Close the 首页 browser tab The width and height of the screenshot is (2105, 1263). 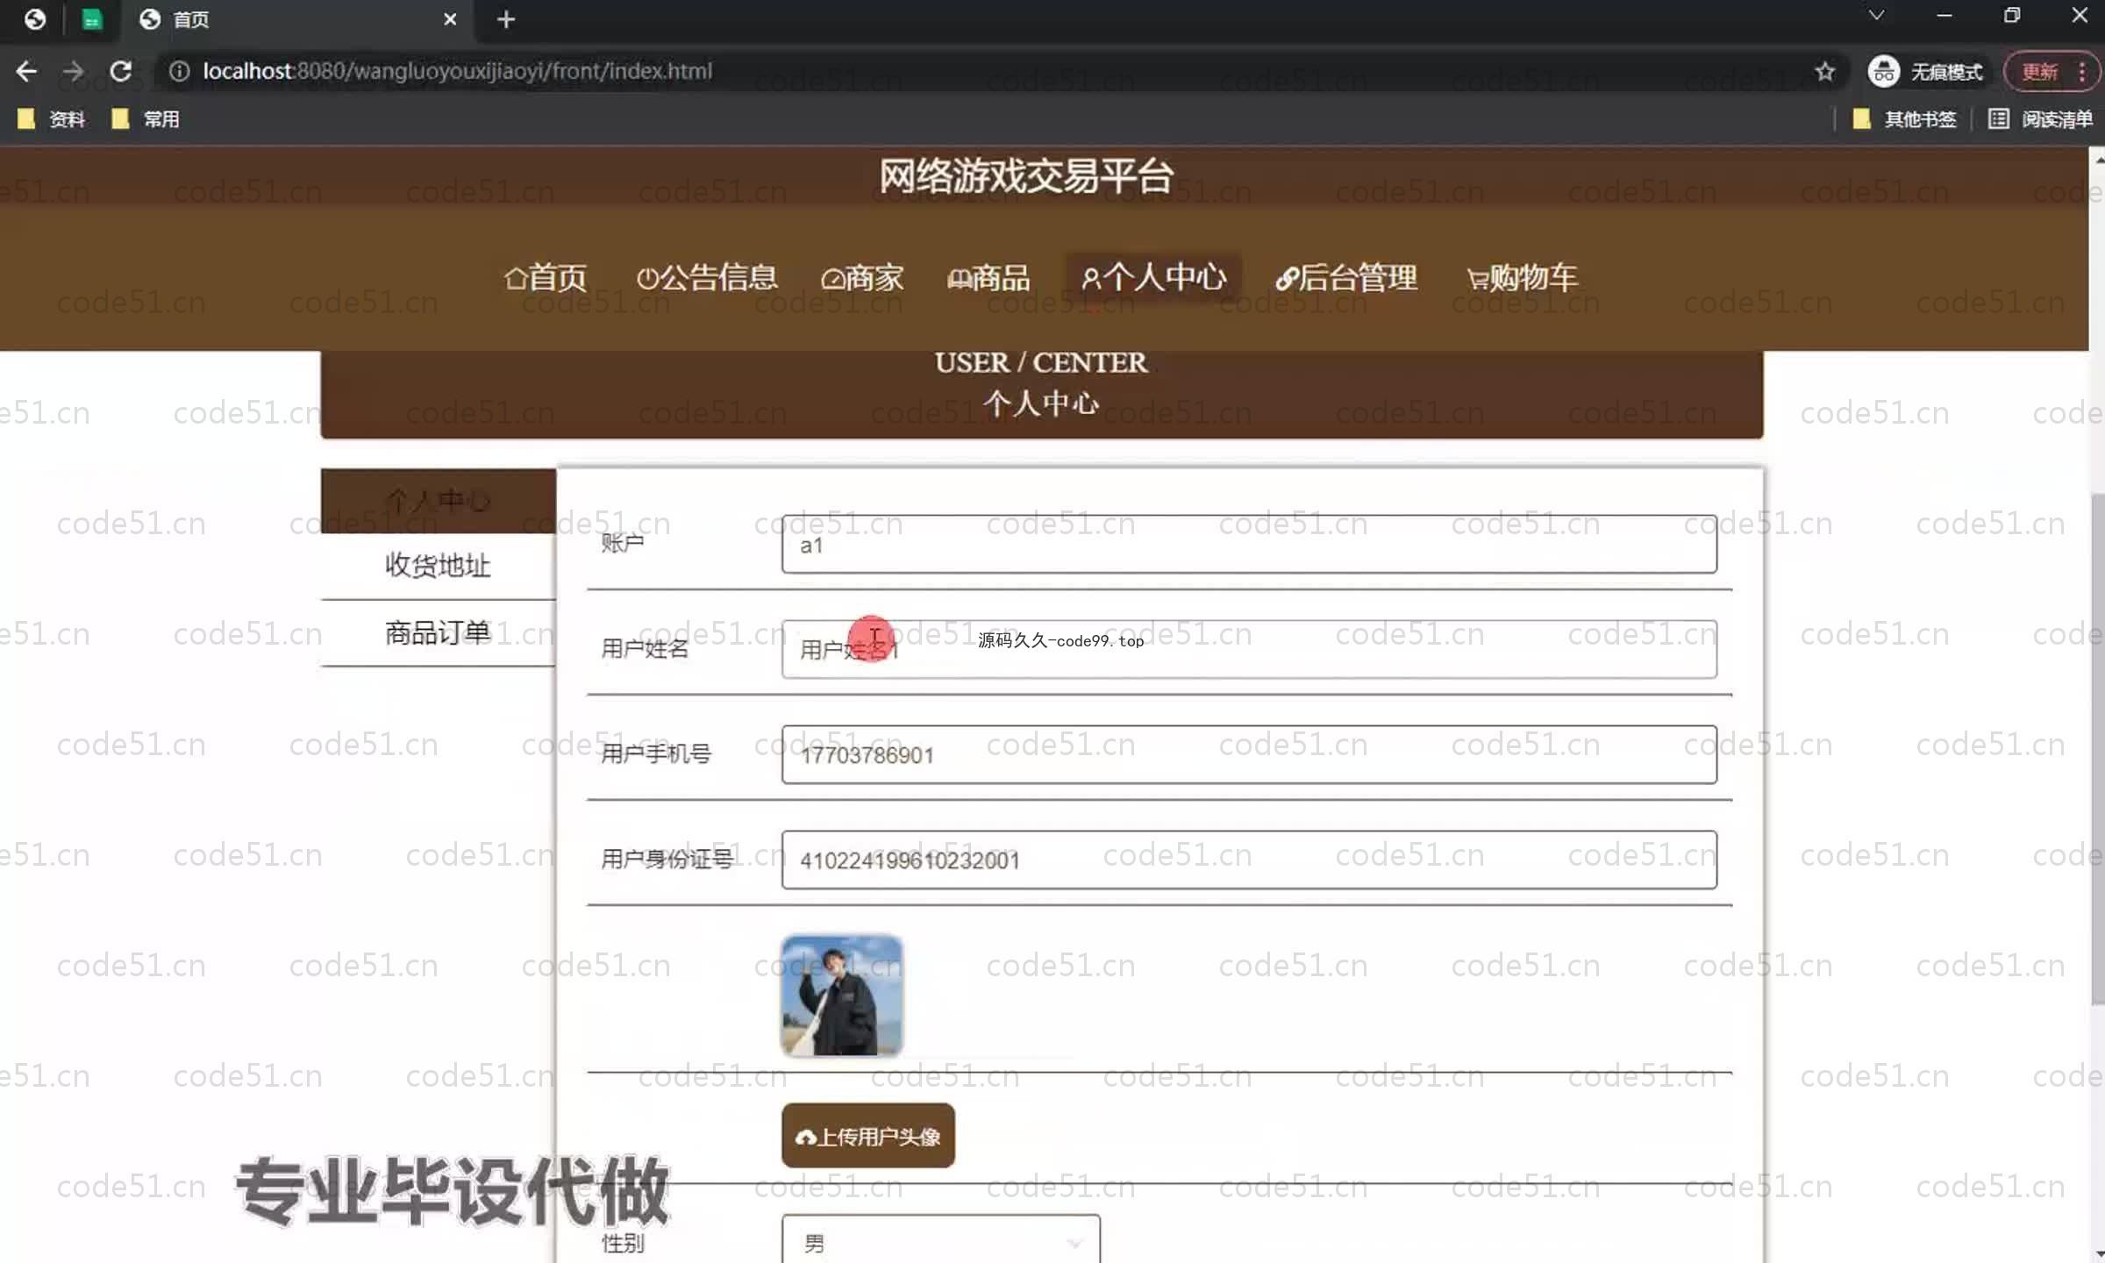click(450, 19)
